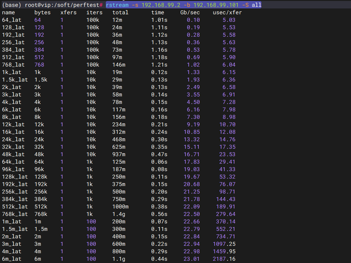The height and width of the screenshot is (263, 351).
Task: Click the 'Gb/sec' column header
Action: click(x=190, y=13)
